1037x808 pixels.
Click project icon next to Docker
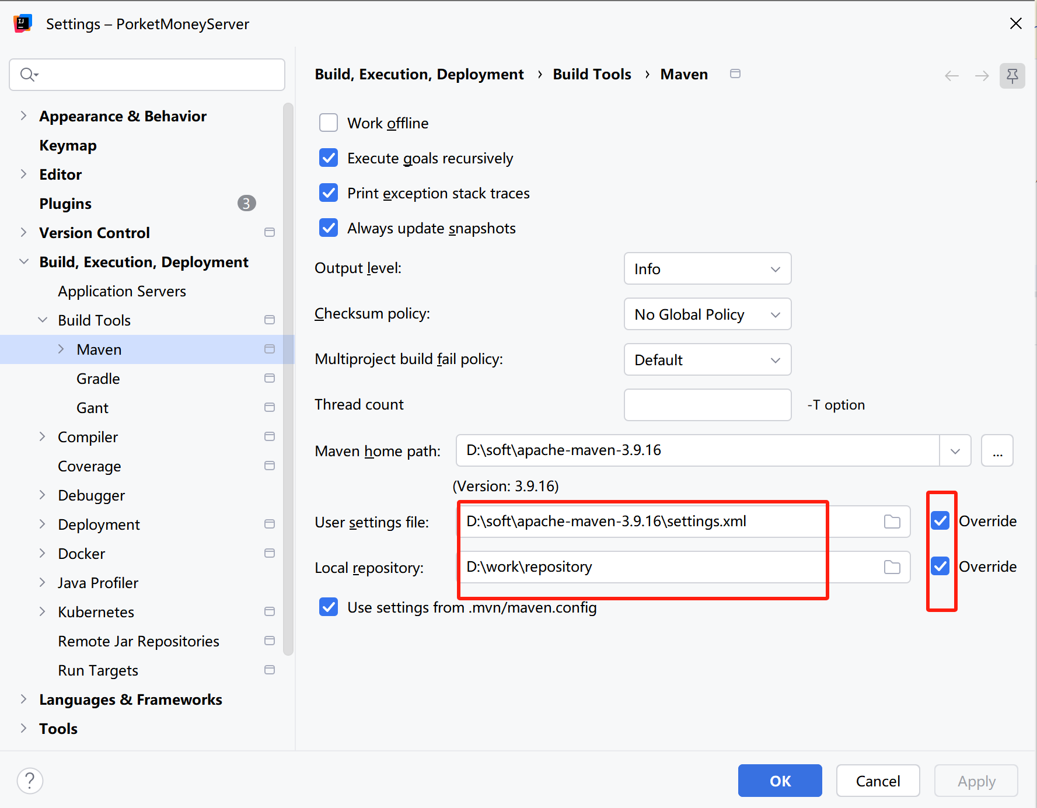click(270, 553)
